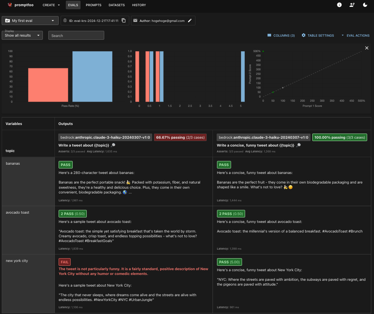Close the charts panel

coord(367,48)
